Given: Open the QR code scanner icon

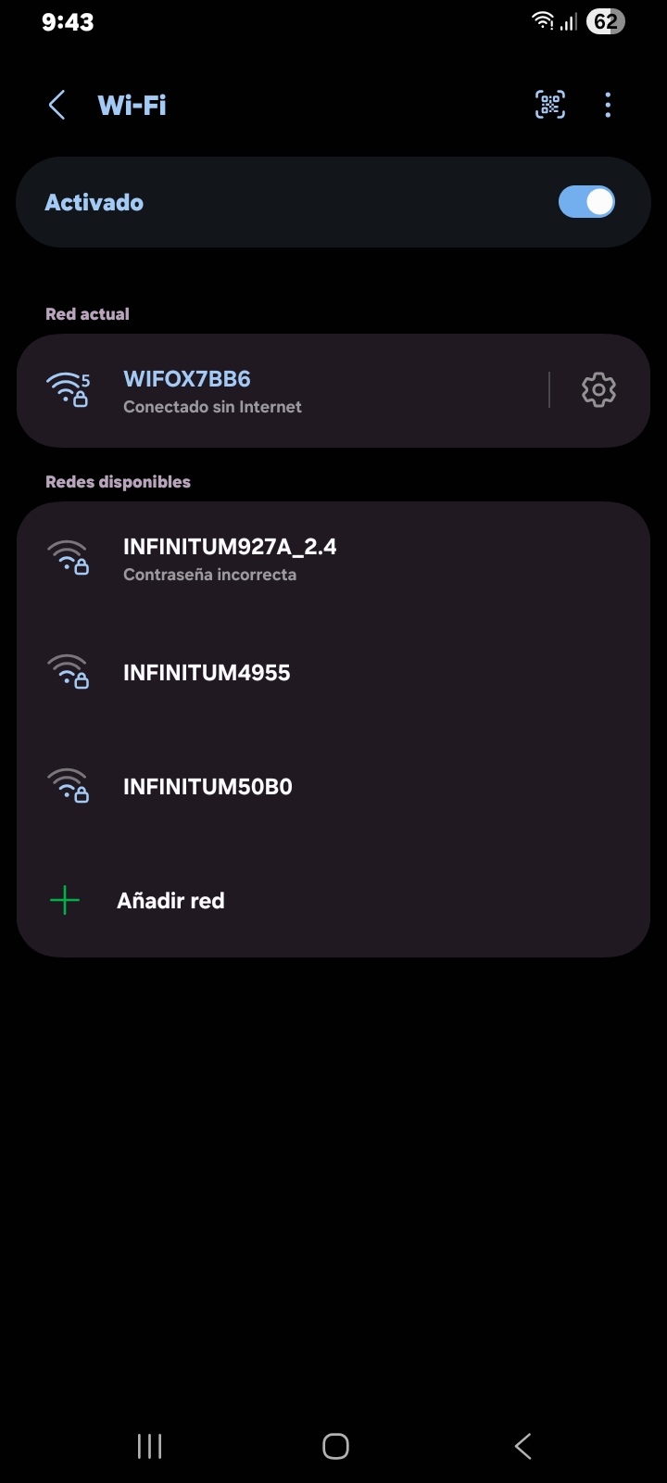Looking at the screenshot, I should click(550, 105).
